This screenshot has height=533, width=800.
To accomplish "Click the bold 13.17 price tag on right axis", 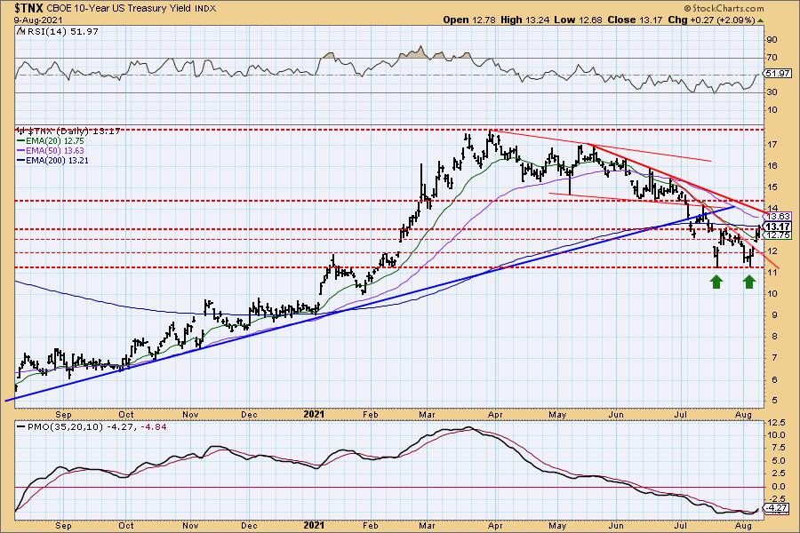I will [x=778, y=227].
